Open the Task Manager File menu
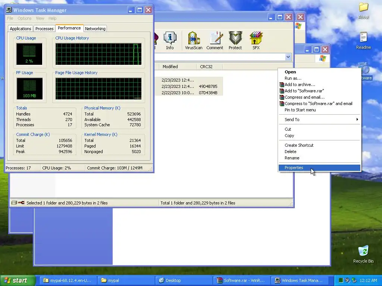382x286 pixels. coord(10,18)
